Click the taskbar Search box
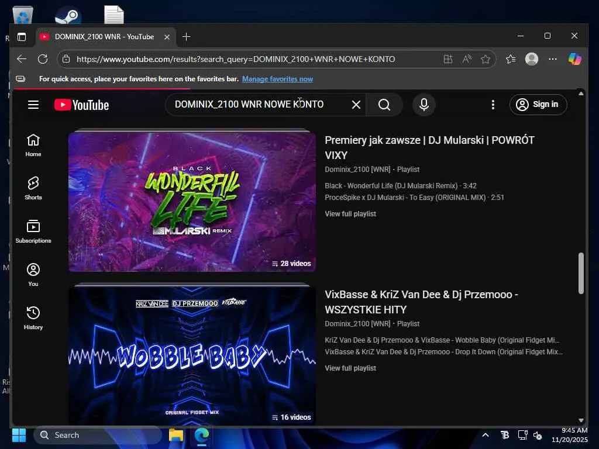 coord(98,435)
